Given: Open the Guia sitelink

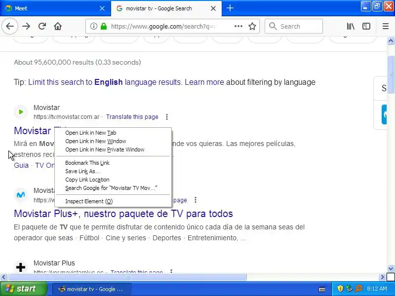Looking at the screenshot, I should [x=21, y=165].
